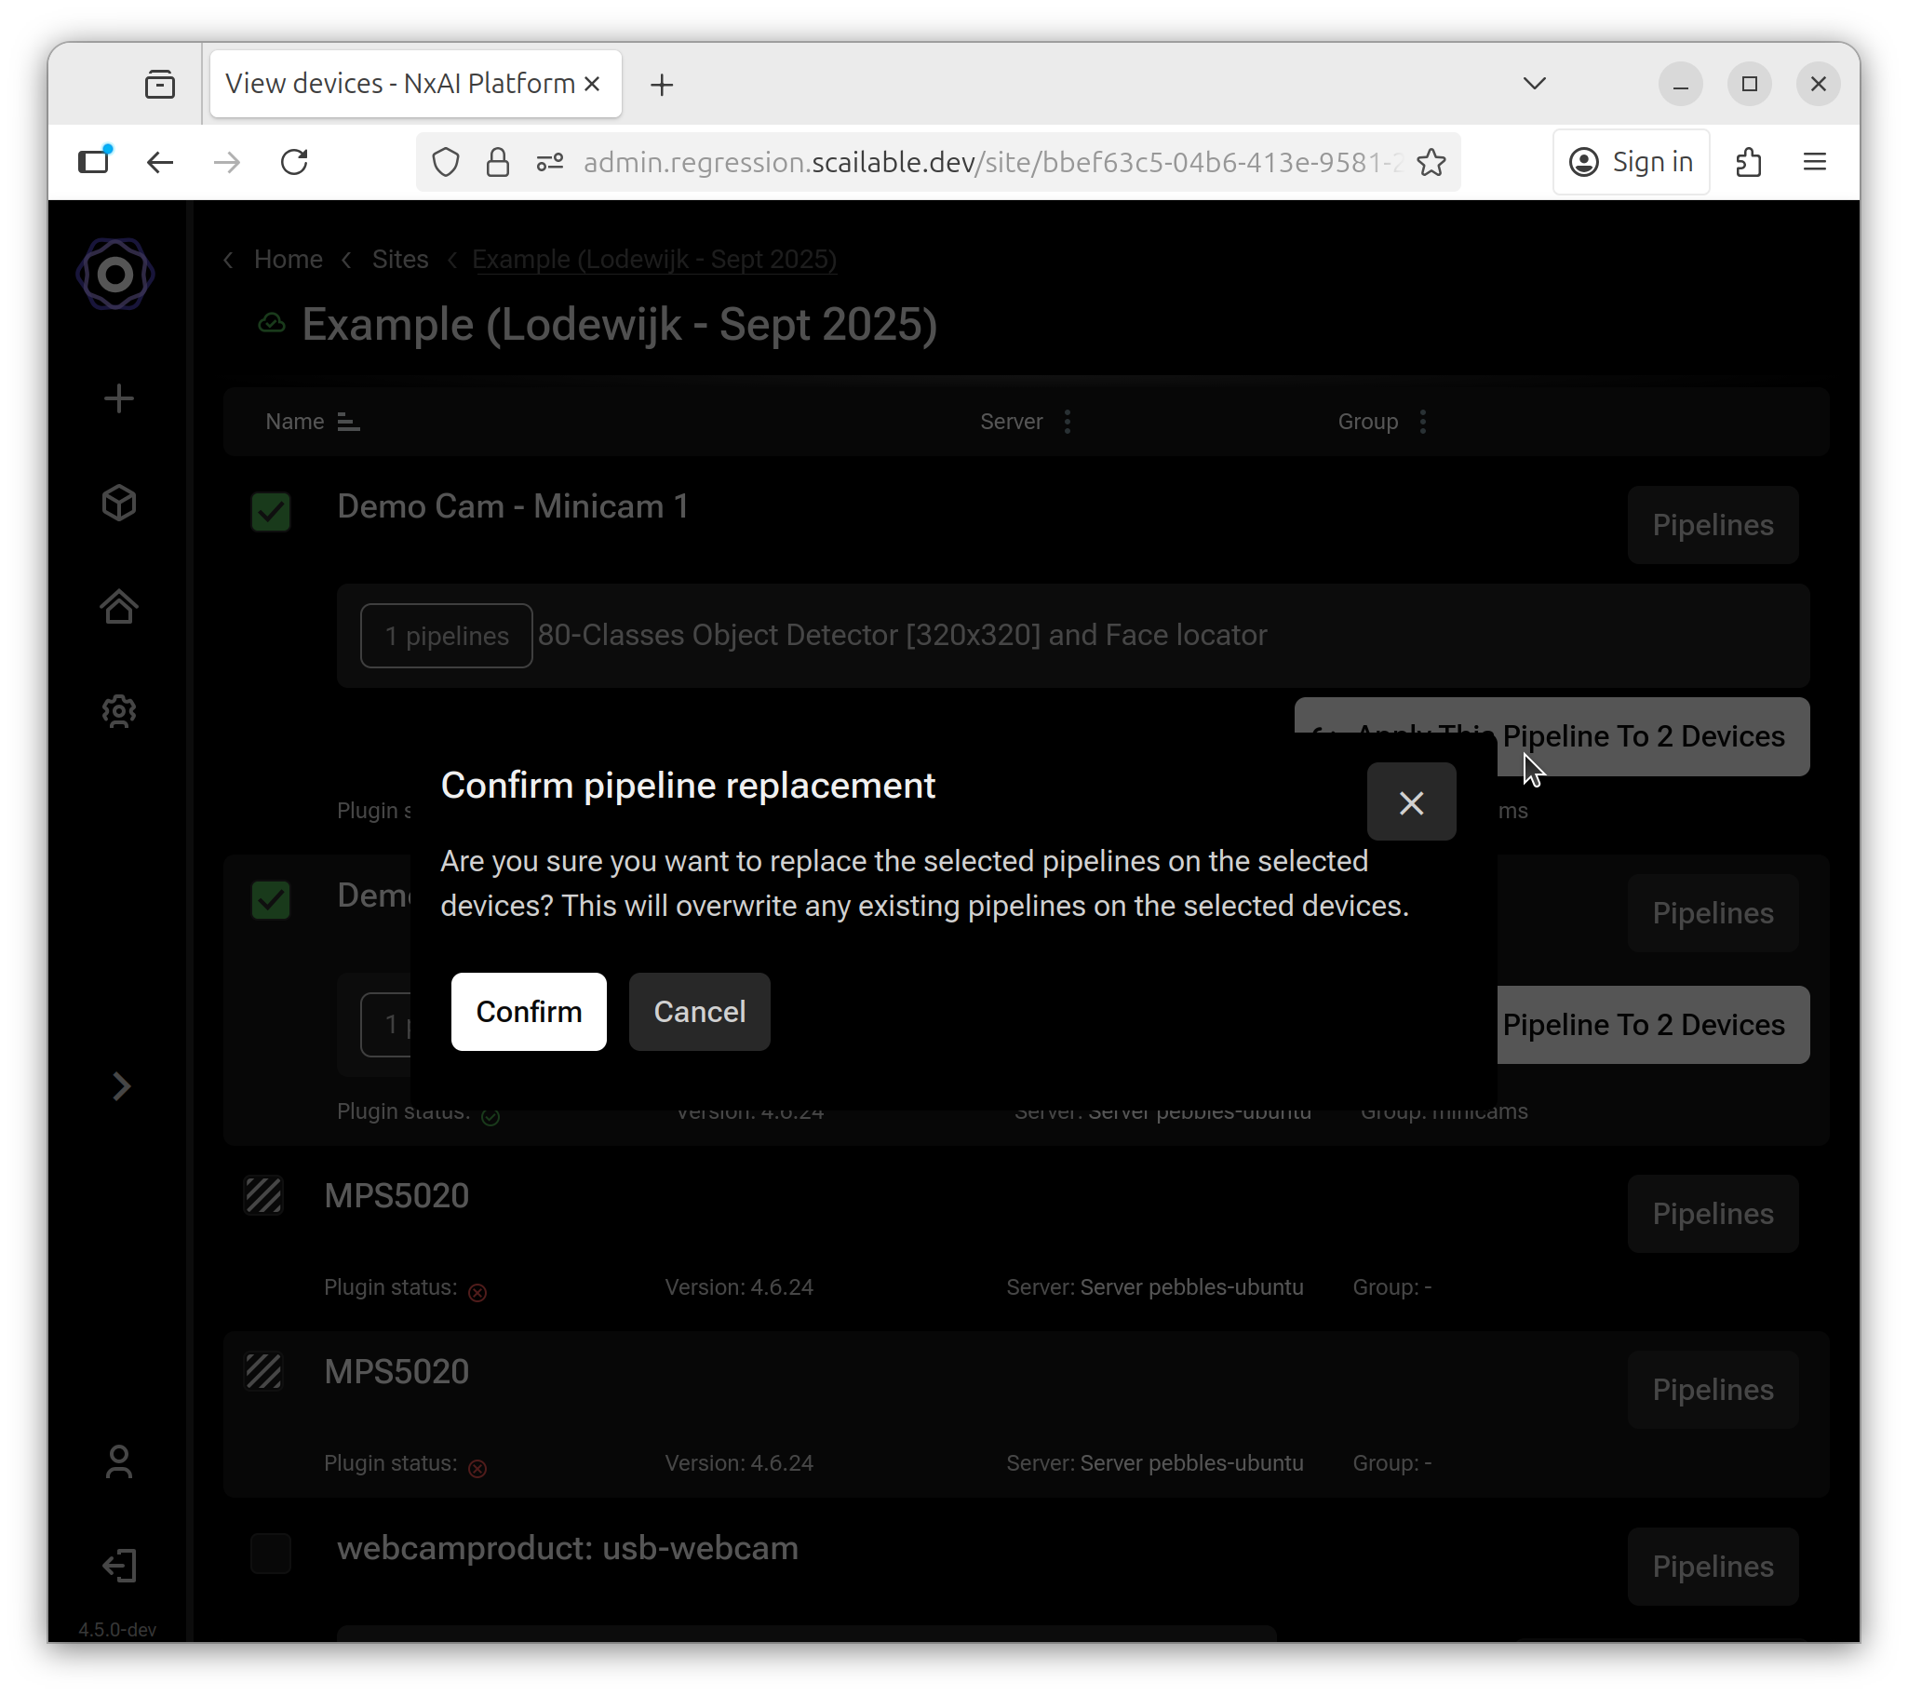Click the plus icon in sidebar

(x=118, y=399)
